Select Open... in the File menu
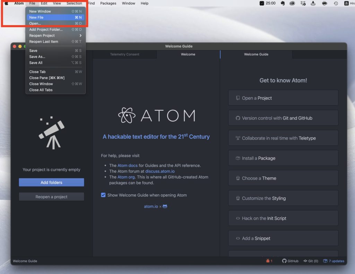The image size is (355, 274). pyautogui.click(x=55, y=23)
